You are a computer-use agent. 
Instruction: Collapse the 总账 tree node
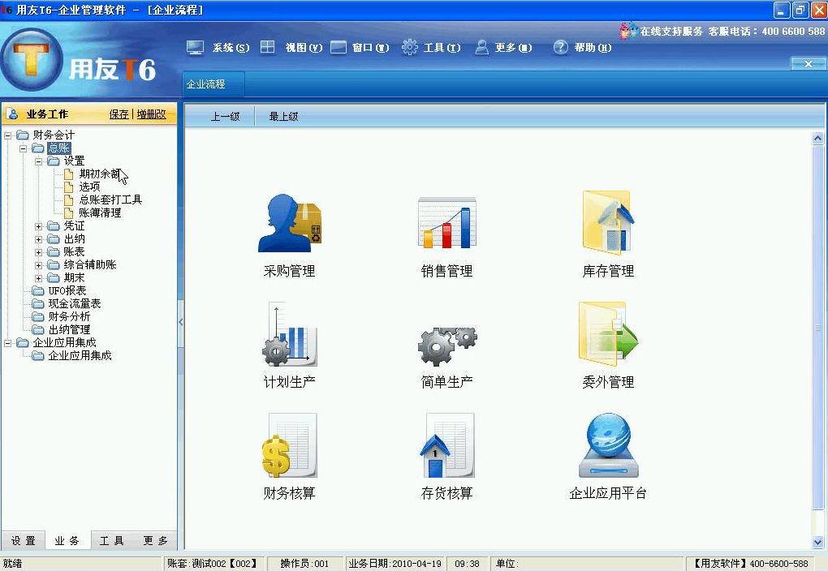click(24, 148)
